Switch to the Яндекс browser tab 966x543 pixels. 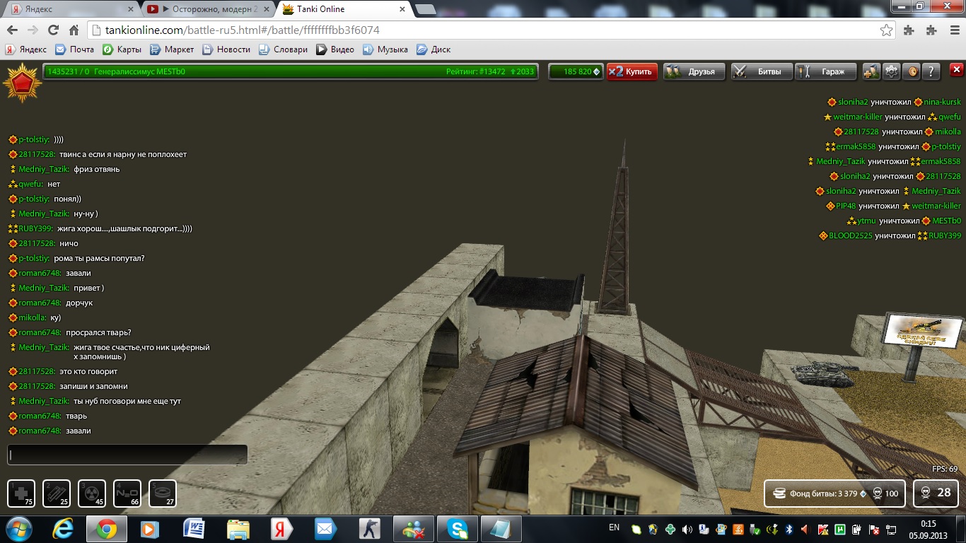(71, 9)
